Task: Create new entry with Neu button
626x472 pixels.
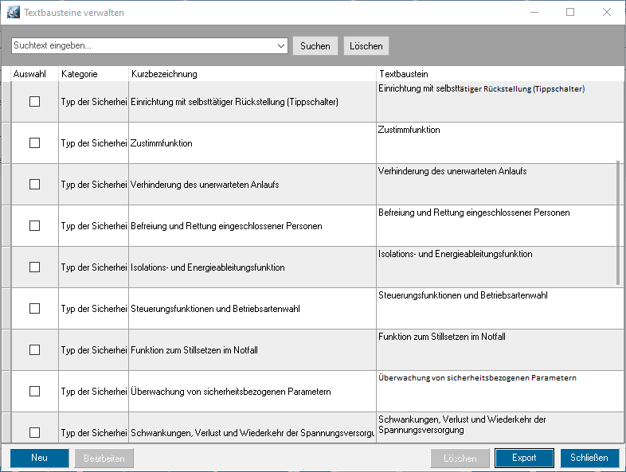Action: click(x=39, y=458)
